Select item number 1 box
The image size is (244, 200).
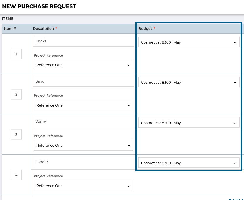pos(16,54)
